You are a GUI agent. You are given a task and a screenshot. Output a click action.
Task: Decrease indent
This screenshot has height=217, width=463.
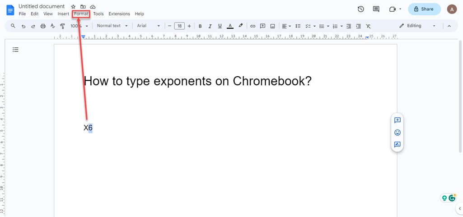click(x=349, y=26)
